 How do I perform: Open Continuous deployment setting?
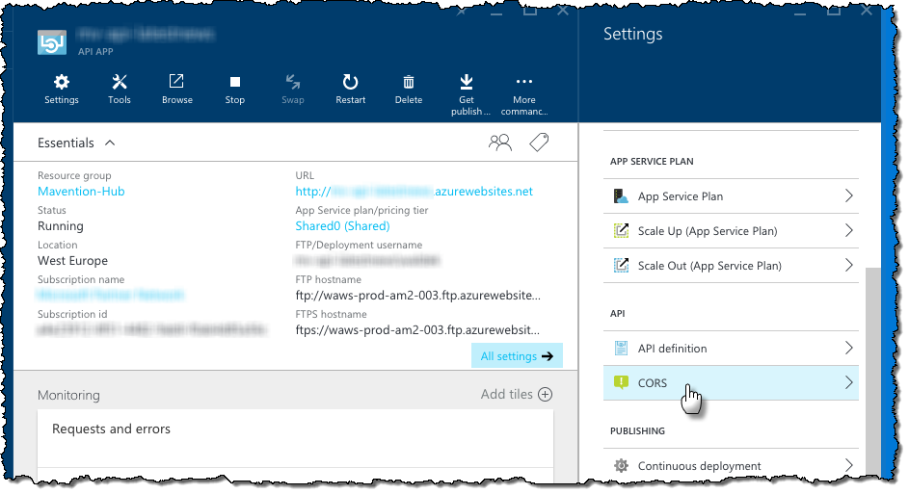click(x=731, y=466)
